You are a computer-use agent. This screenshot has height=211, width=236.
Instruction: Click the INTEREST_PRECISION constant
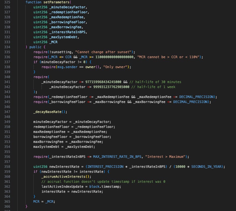pyautogui.click(x=103, y=166)
